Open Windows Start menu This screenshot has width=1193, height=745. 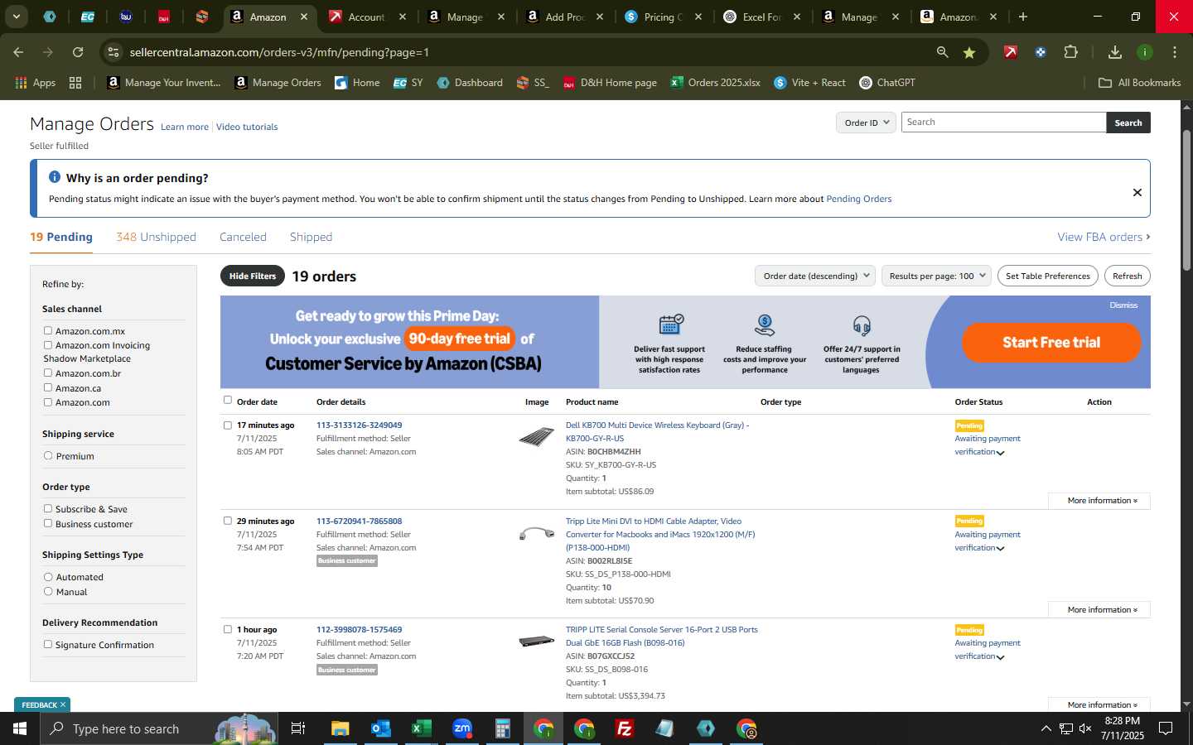point(20,728)
